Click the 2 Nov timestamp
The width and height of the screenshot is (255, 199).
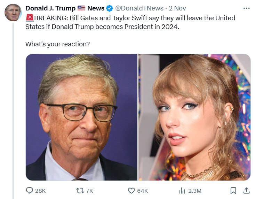(177, 8)
